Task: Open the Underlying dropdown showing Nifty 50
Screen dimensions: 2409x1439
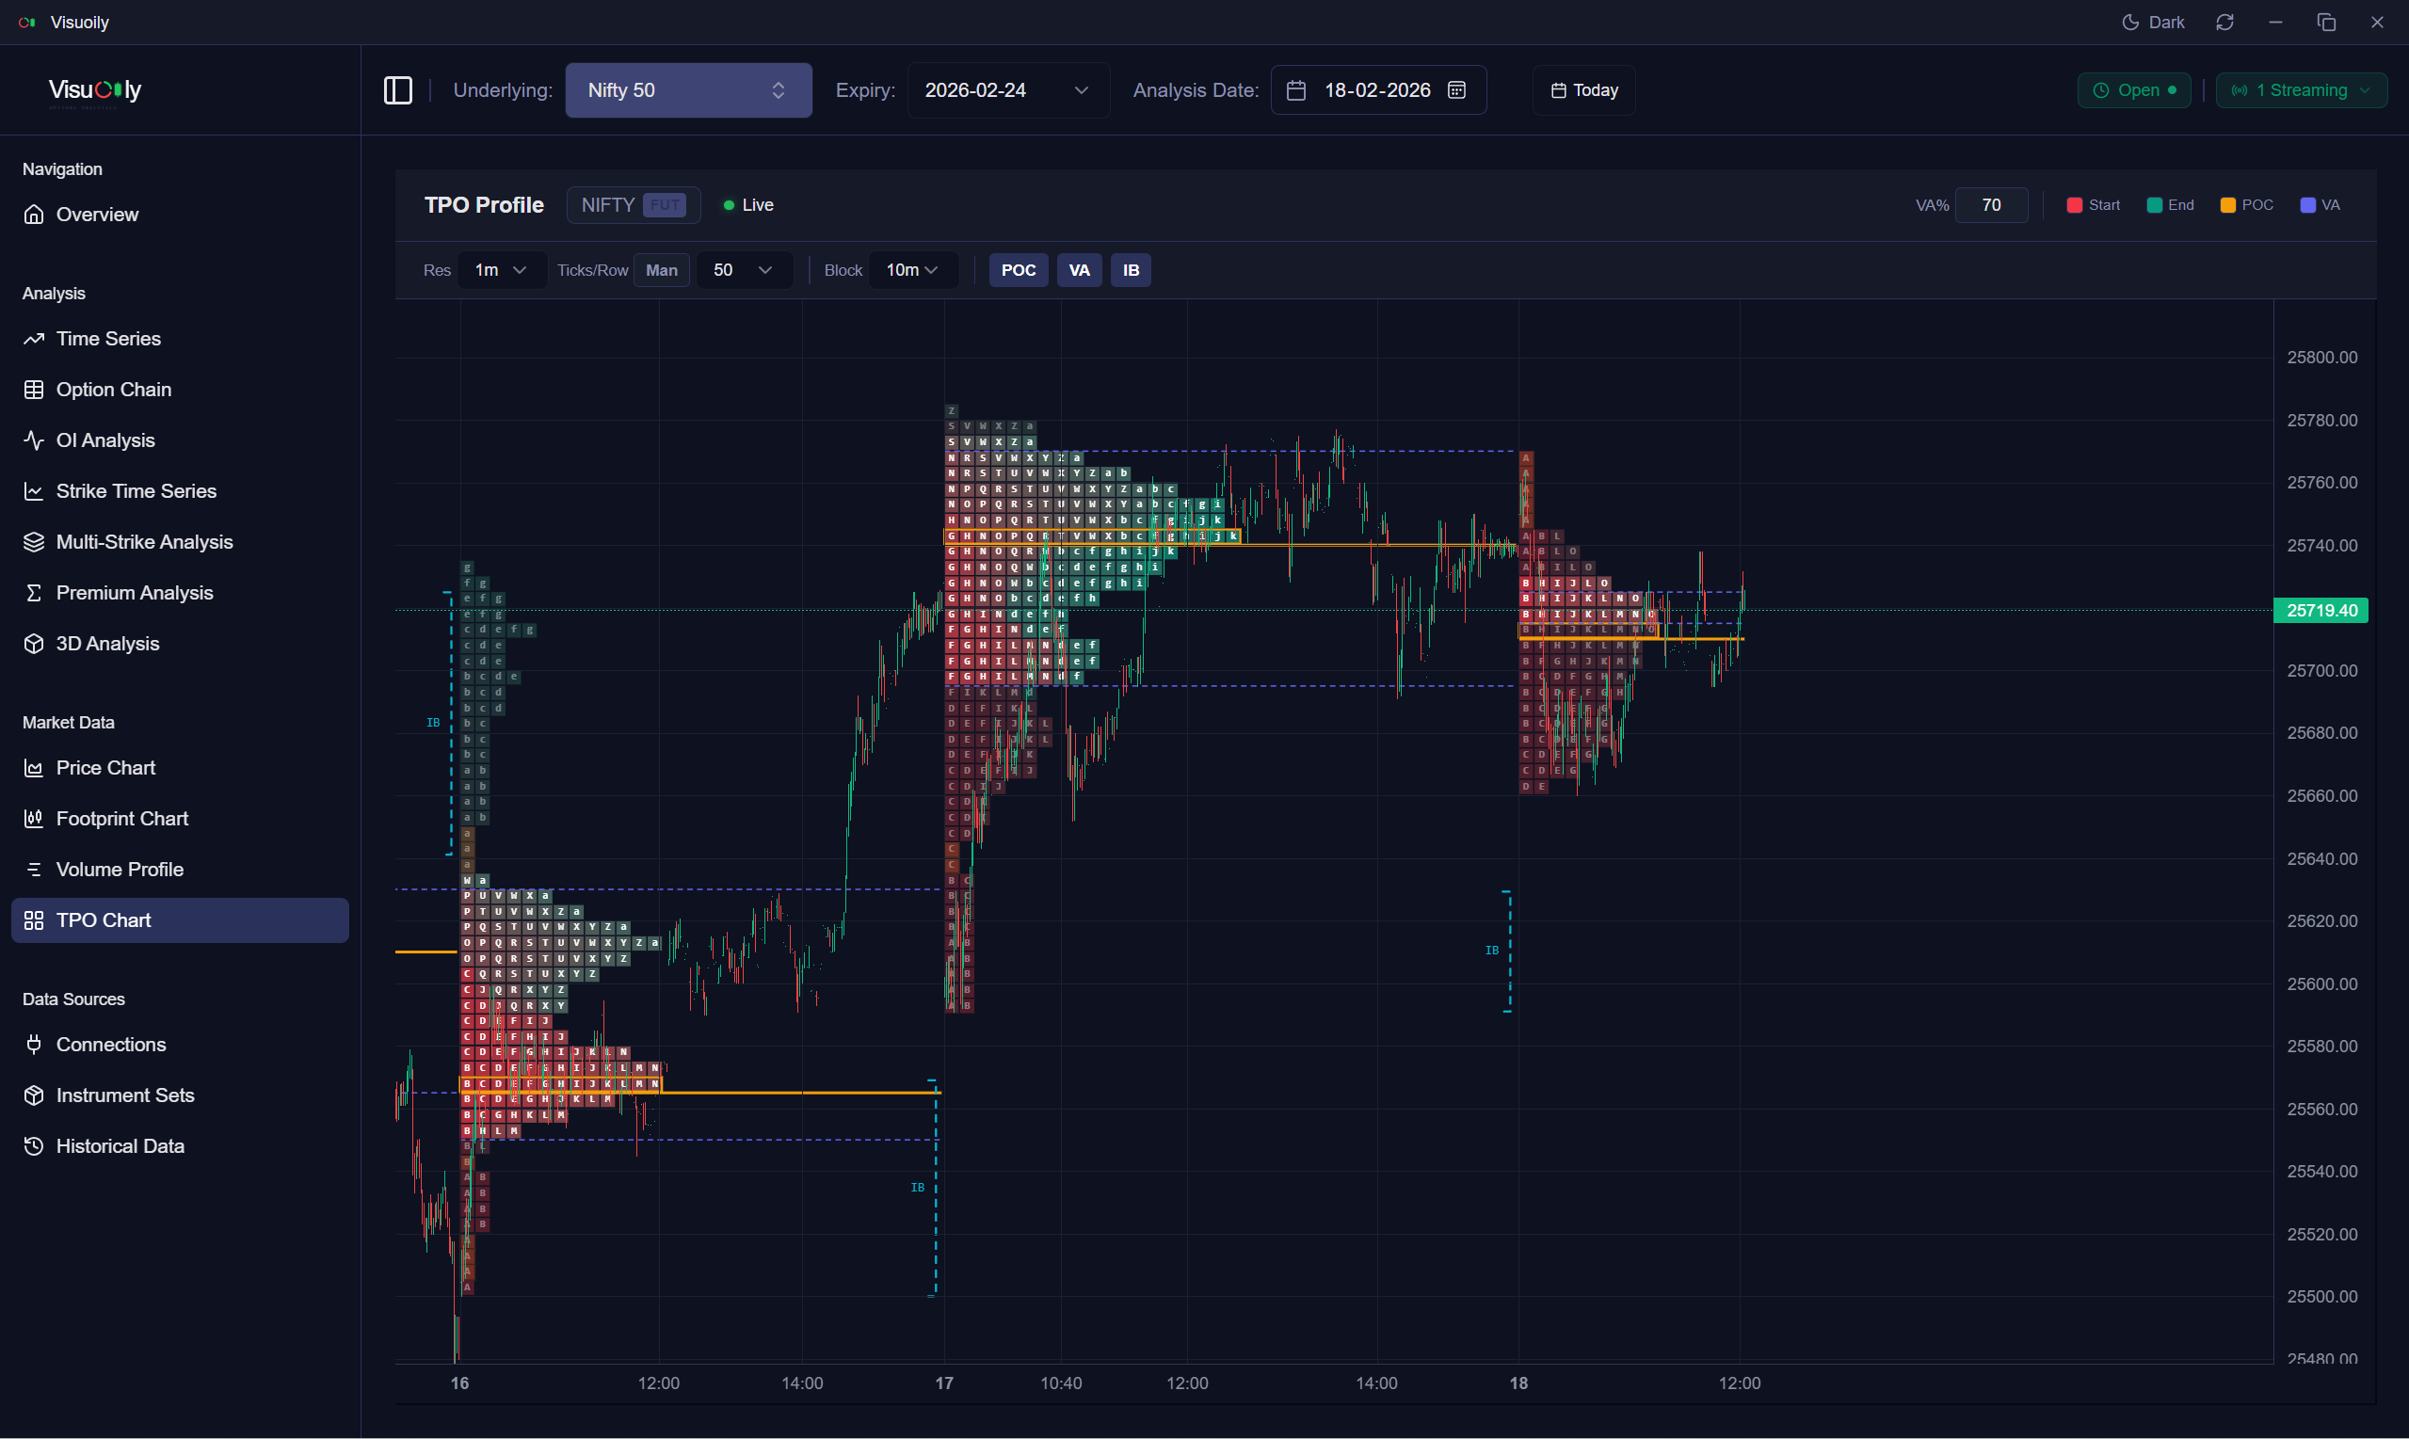Action: coord(688,89)
